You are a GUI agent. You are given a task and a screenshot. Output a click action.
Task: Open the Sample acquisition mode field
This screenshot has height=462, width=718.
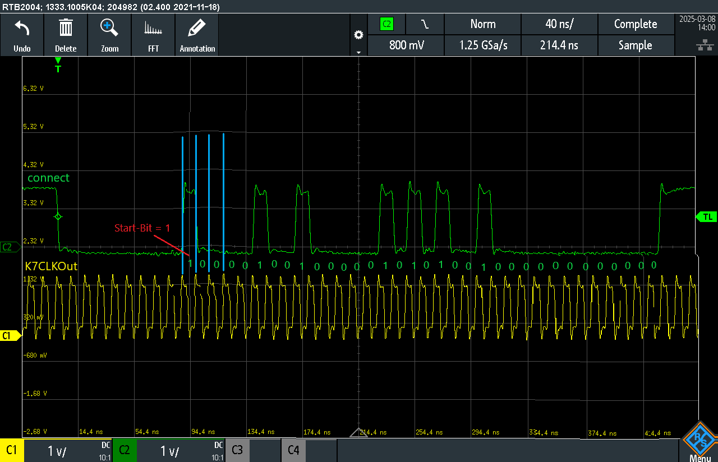point(636,45)
